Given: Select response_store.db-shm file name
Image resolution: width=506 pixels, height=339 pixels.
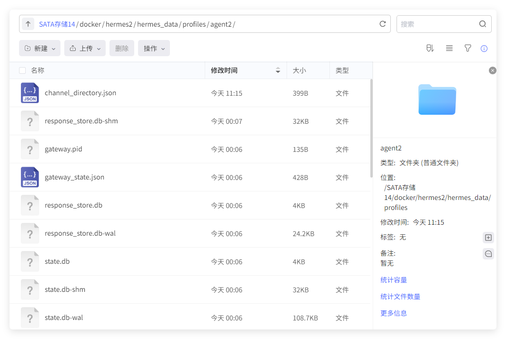Looking at the screenshot, I should [81, 121].
